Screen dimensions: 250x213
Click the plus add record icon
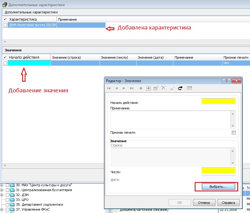coord(141,88)
